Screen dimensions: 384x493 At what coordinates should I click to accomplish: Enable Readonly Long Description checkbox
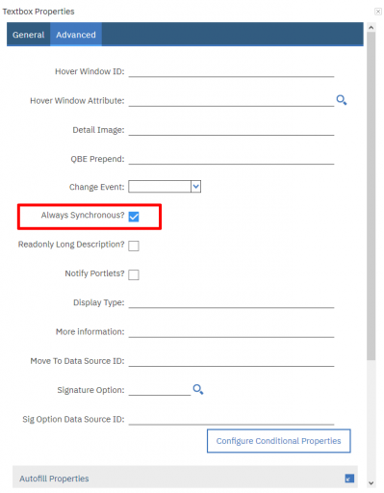[x=134, y=246]
